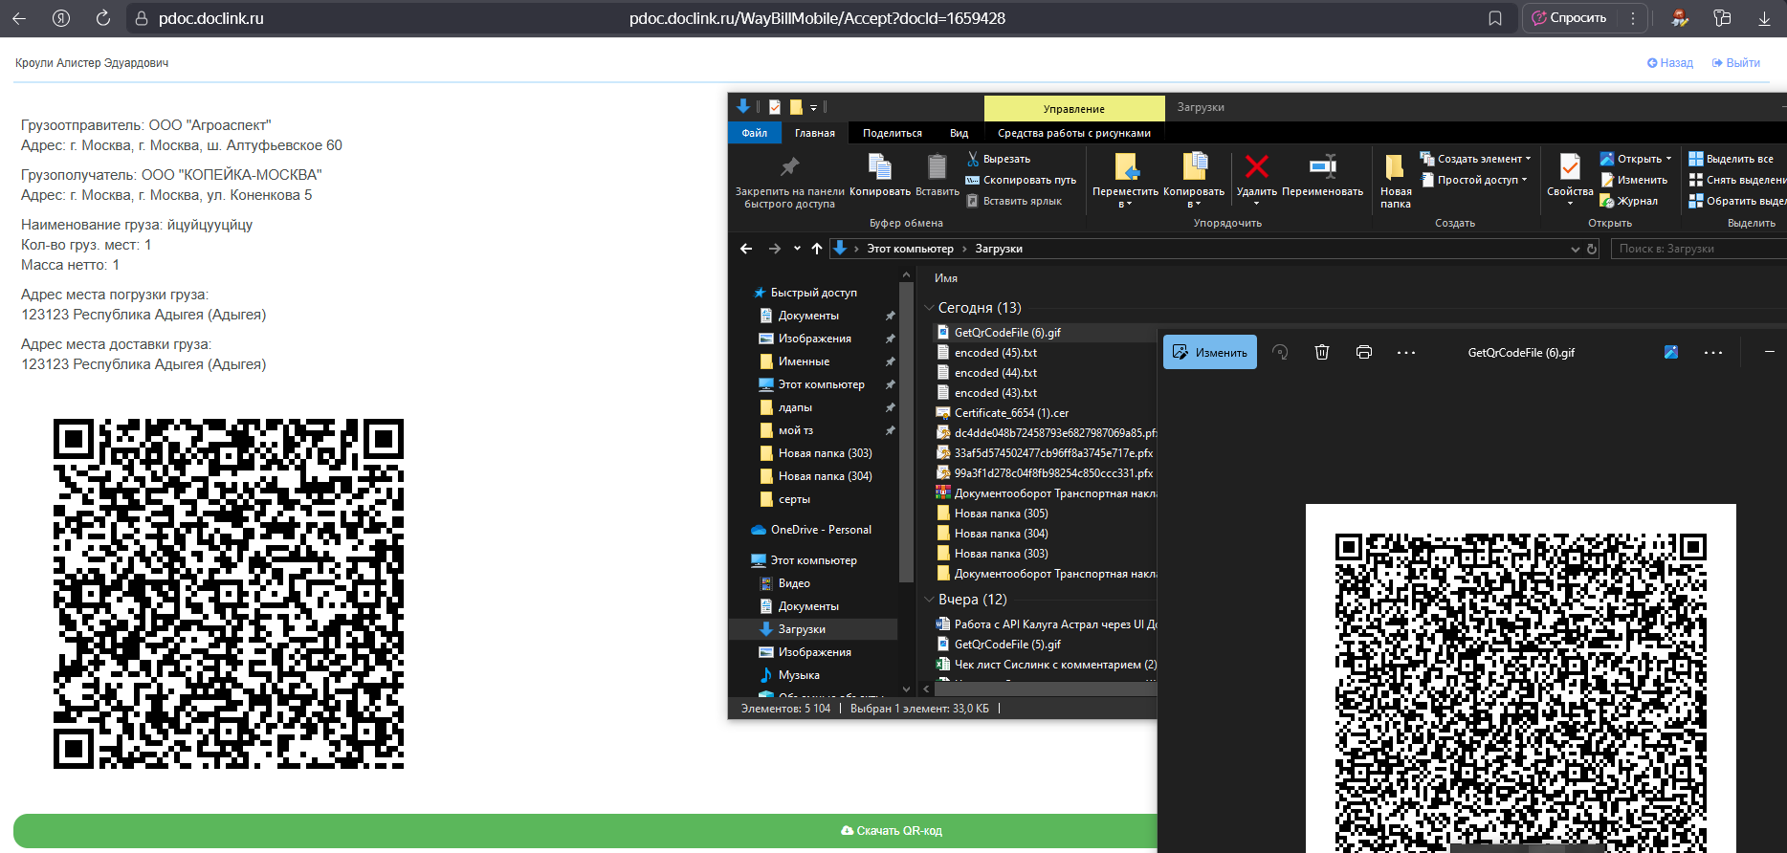This screenshot has width=1787, height=853.
Task: Click the QR code image on the web page
Action: (x=229, y=594)
